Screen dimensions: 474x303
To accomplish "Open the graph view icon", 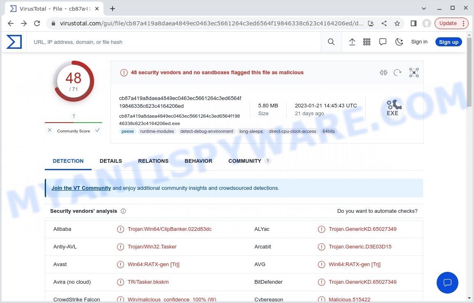I will point(414,73).
